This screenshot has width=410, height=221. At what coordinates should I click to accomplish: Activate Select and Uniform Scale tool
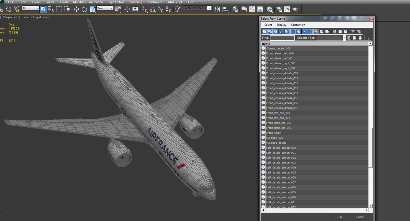92,9
